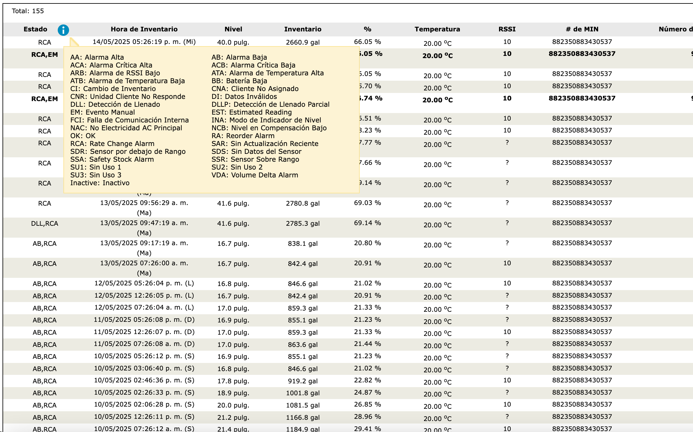Click timestamp 12/05/2025 12:26:05 p. m. (L)
Screen dimensions: 693x432
[144, 295]
